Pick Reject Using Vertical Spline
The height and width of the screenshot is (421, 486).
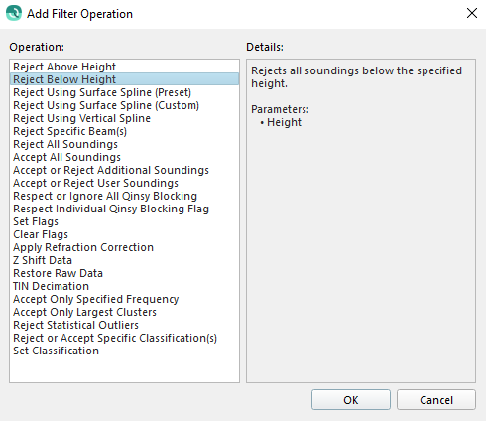coord(124,118)
